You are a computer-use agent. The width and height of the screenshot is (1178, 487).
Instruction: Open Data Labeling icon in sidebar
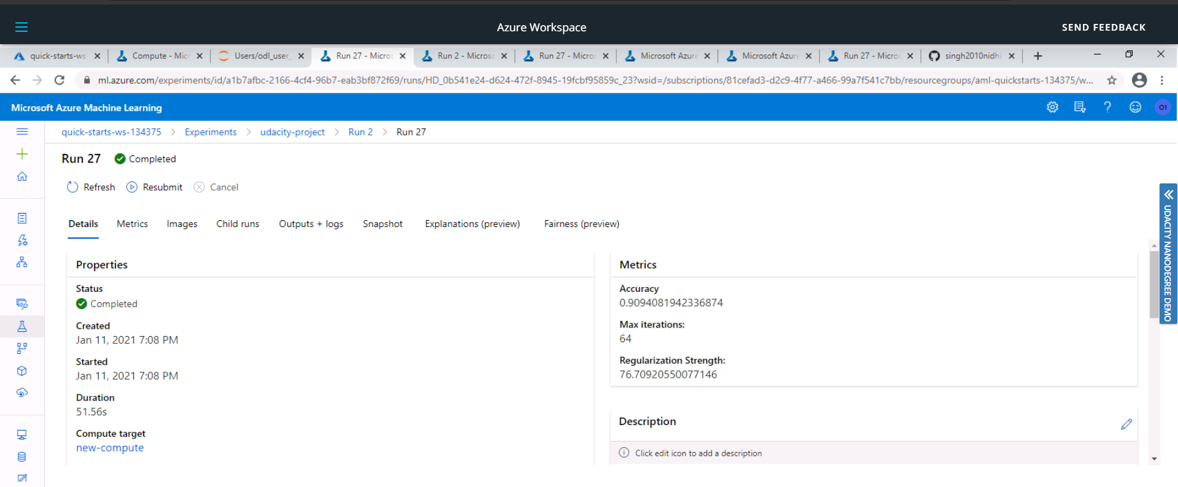[x=22, y=478]
